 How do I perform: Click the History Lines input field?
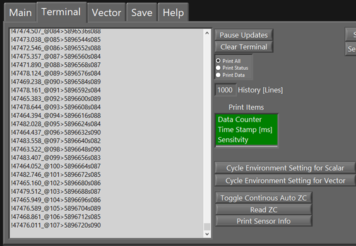coord(225,90)
